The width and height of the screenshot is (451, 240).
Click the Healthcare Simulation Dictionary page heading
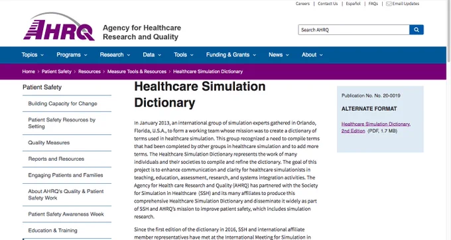tap(200, 95)
